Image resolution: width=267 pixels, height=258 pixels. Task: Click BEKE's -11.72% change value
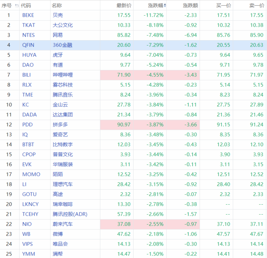click(x=153, y=15)
